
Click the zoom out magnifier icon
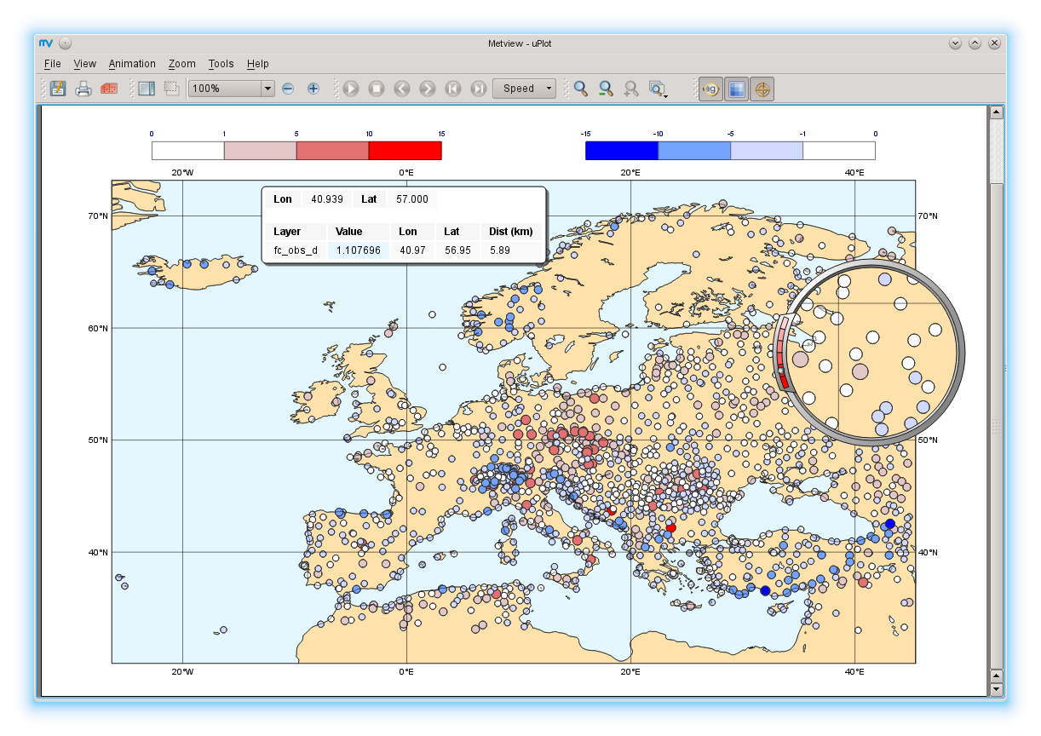607,88
